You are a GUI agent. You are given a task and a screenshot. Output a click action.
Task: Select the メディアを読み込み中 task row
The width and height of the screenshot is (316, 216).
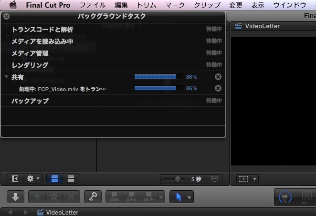(x=113, y=41)
